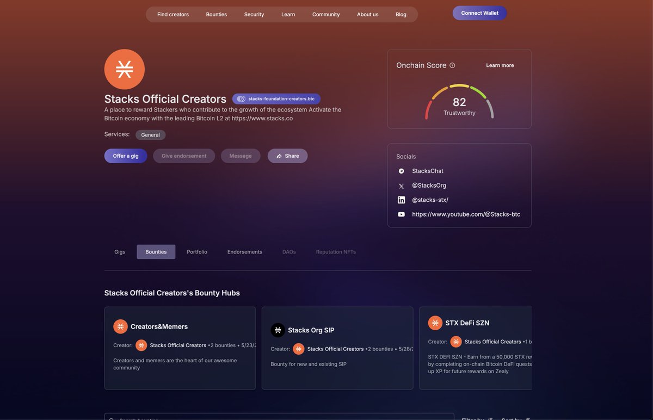Go to Security in the top navigation
653x420 pixels.
pyautogui.click(x=254, y=15)
